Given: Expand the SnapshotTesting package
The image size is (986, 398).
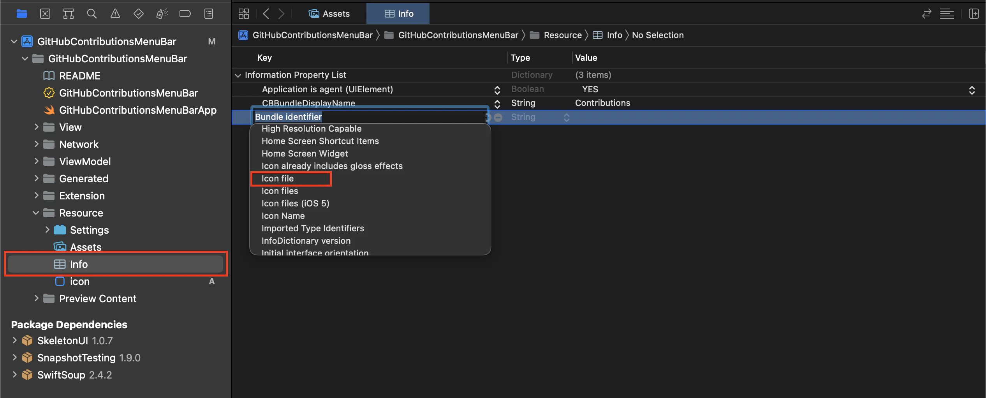Looking at the screenshot, I should pos(14,357).
